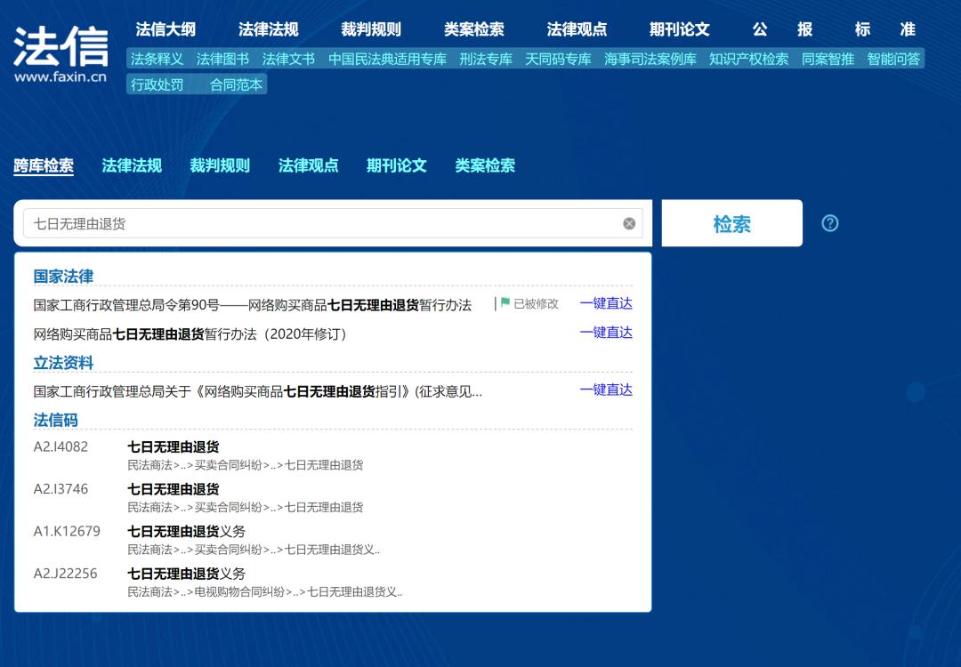Viewport: 961px width, 667px height.
Task: Click 一键直达 for the 2020年修订 regulation
Action: [606, 333]
